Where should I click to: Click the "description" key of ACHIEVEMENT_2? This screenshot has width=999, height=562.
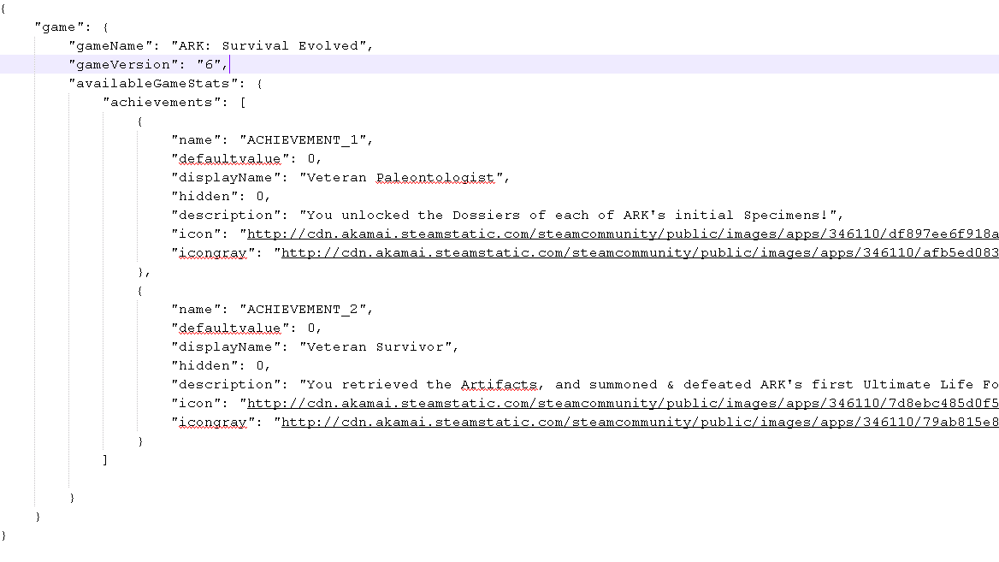pos(225,384)
